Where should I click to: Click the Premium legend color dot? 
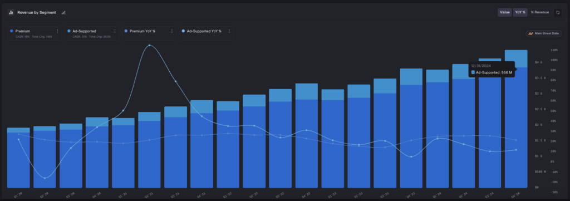pos(12,31)
